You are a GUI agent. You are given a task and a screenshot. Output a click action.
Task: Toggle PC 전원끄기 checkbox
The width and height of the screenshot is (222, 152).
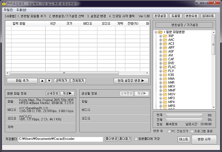pyautogui.click(x=169, y=131)
